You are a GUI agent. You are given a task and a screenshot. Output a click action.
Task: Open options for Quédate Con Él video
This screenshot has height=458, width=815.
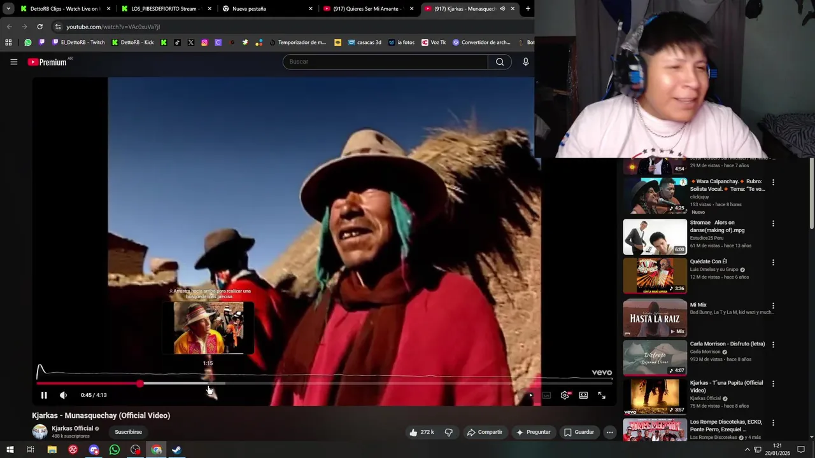(x=773, y=262)
